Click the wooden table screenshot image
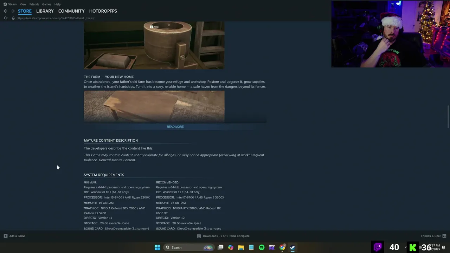The image size is (450, 253). tap(154, 106)
